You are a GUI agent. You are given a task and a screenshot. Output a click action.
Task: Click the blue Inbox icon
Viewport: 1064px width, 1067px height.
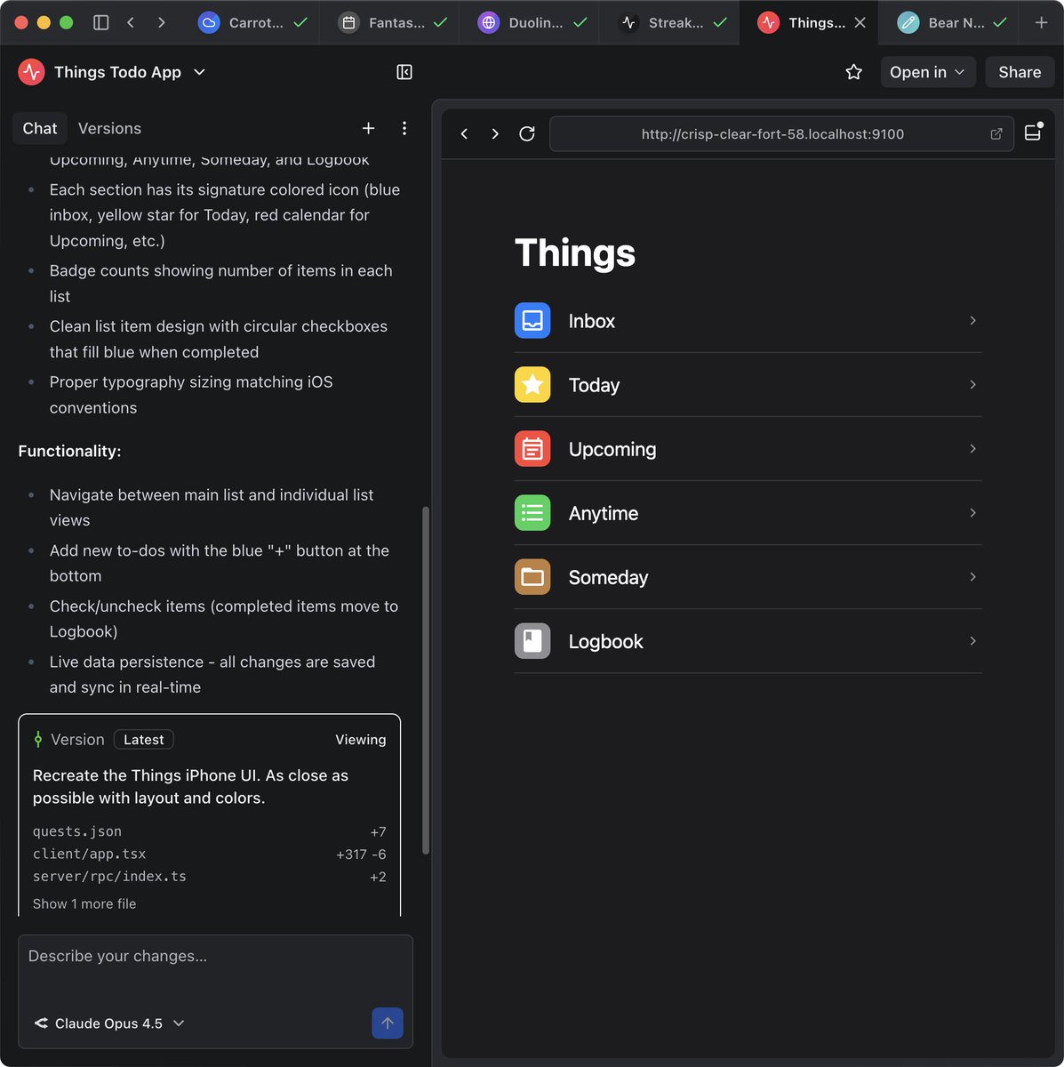(532, 320)
